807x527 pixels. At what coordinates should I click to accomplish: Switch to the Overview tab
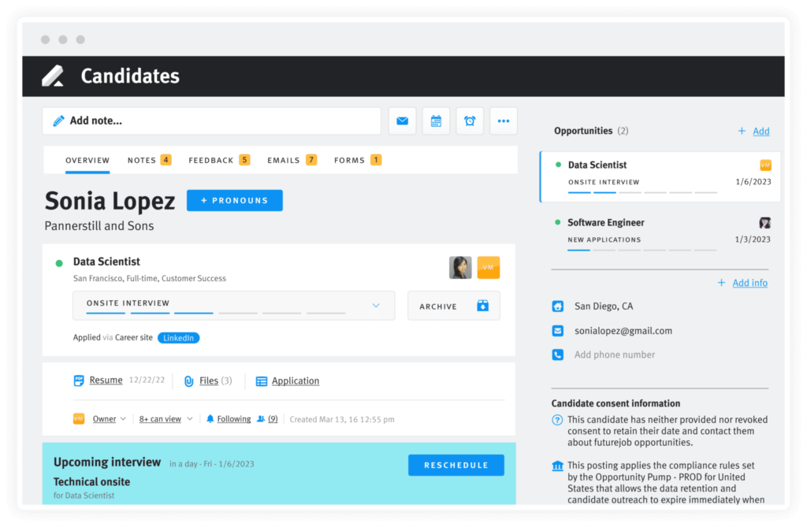tap(87, 161)
